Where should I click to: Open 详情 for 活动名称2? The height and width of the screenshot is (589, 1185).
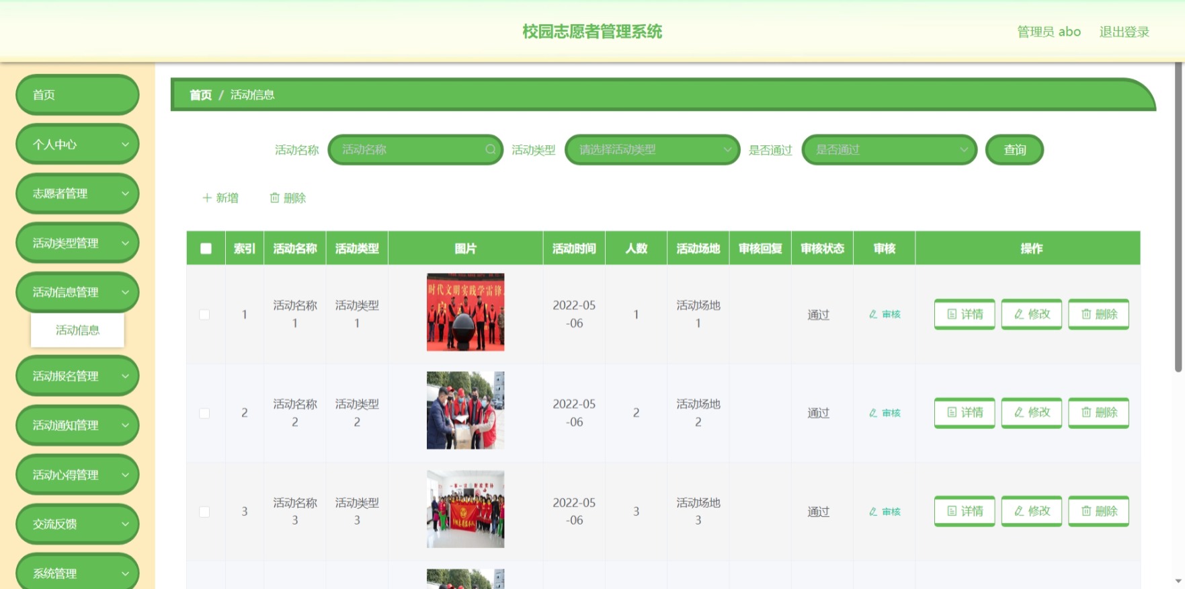(965, 413)
